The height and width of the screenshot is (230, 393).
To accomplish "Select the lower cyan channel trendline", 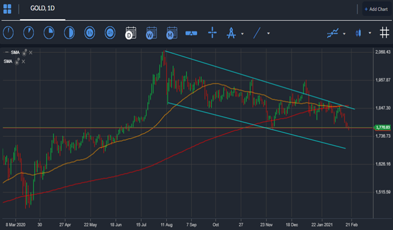I will pos(256,126).
